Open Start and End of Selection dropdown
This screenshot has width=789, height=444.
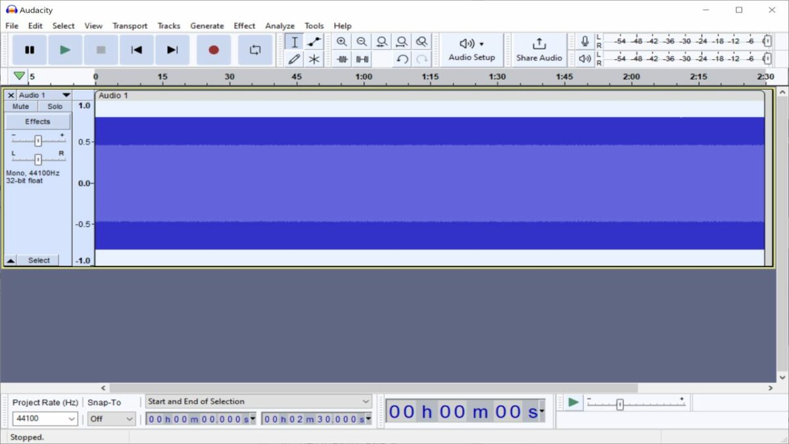pyautogui.click(x=258, y=401)
